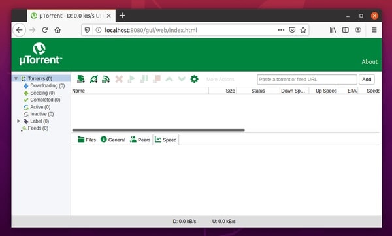Open the Firefox Library icon

333,30
